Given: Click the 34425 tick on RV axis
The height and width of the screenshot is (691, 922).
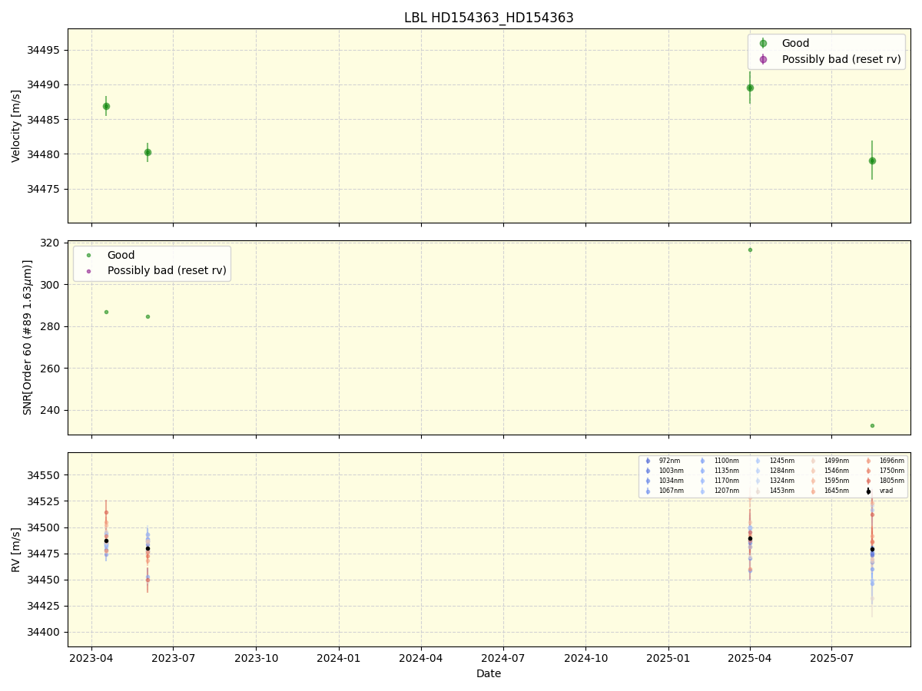Looking at the screenshot, I should coord(45,606).
